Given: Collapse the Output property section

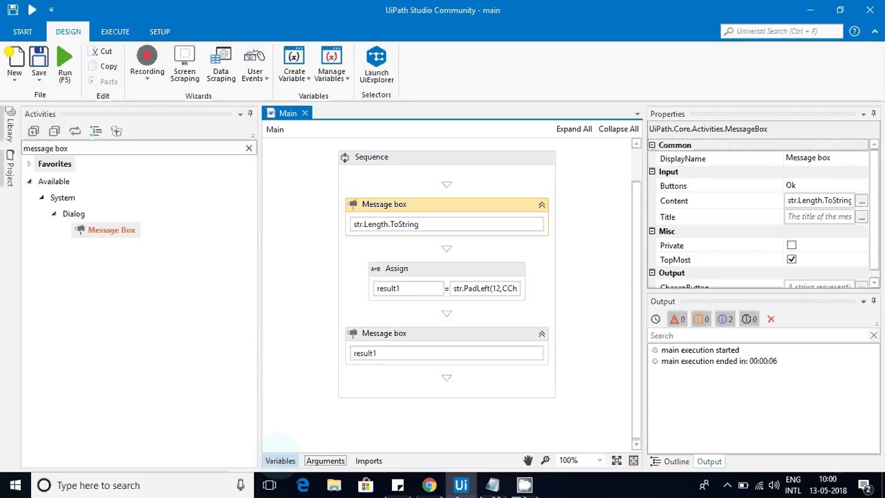Looking at the screenshot, I should (652, 273).
